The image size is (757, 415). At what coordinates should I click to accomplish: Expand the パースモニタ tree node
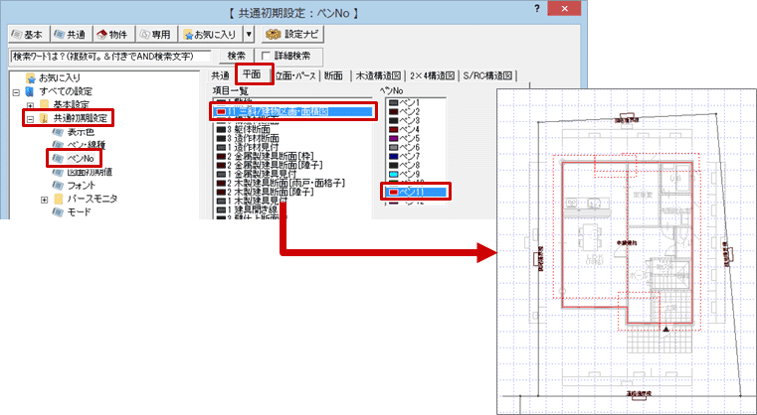click(x=45, y=200)
